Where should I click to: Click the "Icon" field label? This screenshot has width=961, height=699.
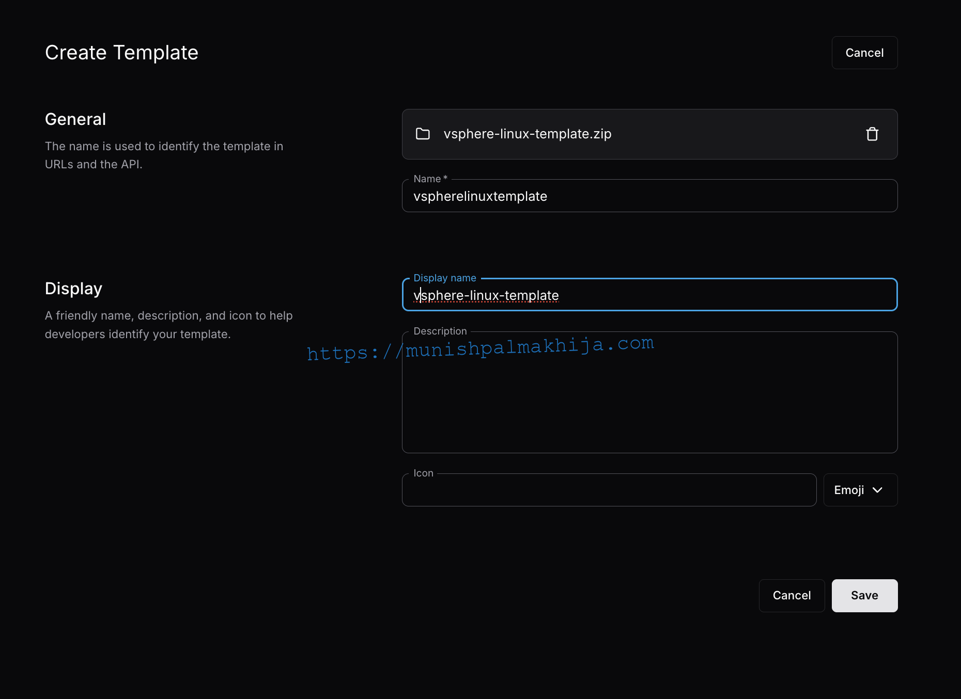(423, 473)
